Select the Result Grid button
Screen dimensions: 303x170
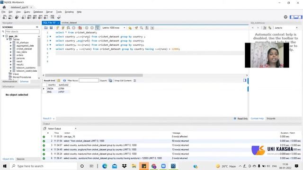49,81
